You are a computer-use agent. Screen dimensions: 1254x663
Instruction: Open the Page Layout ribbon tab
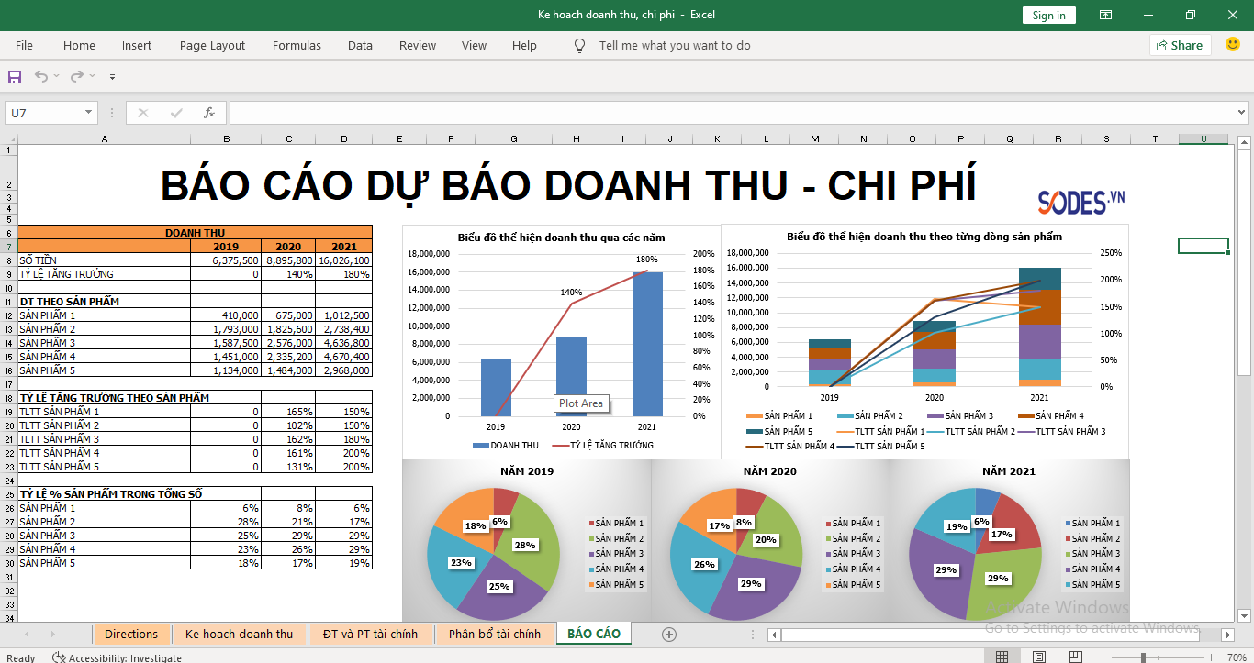pos(212,45)
